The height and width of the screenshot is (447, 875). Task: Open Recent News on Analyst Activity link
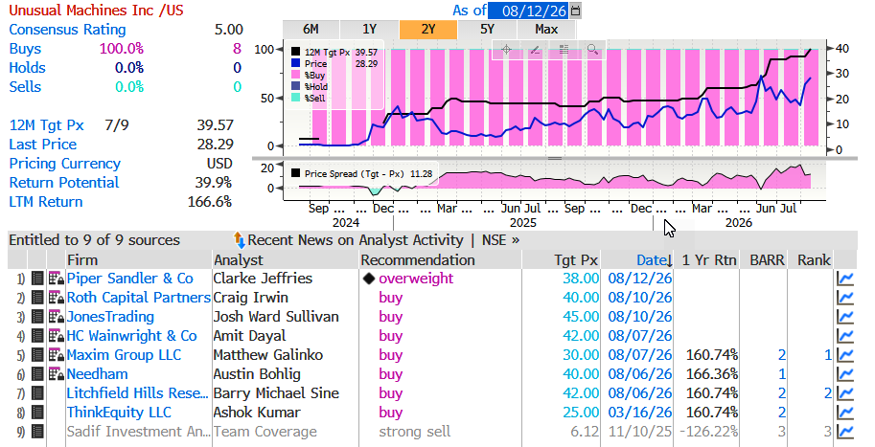(x=356, y=240)
